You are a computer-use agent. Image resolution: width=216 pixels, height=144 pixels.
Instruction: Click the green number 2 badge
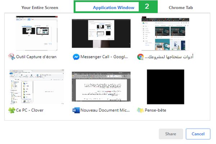click(147, 6)
